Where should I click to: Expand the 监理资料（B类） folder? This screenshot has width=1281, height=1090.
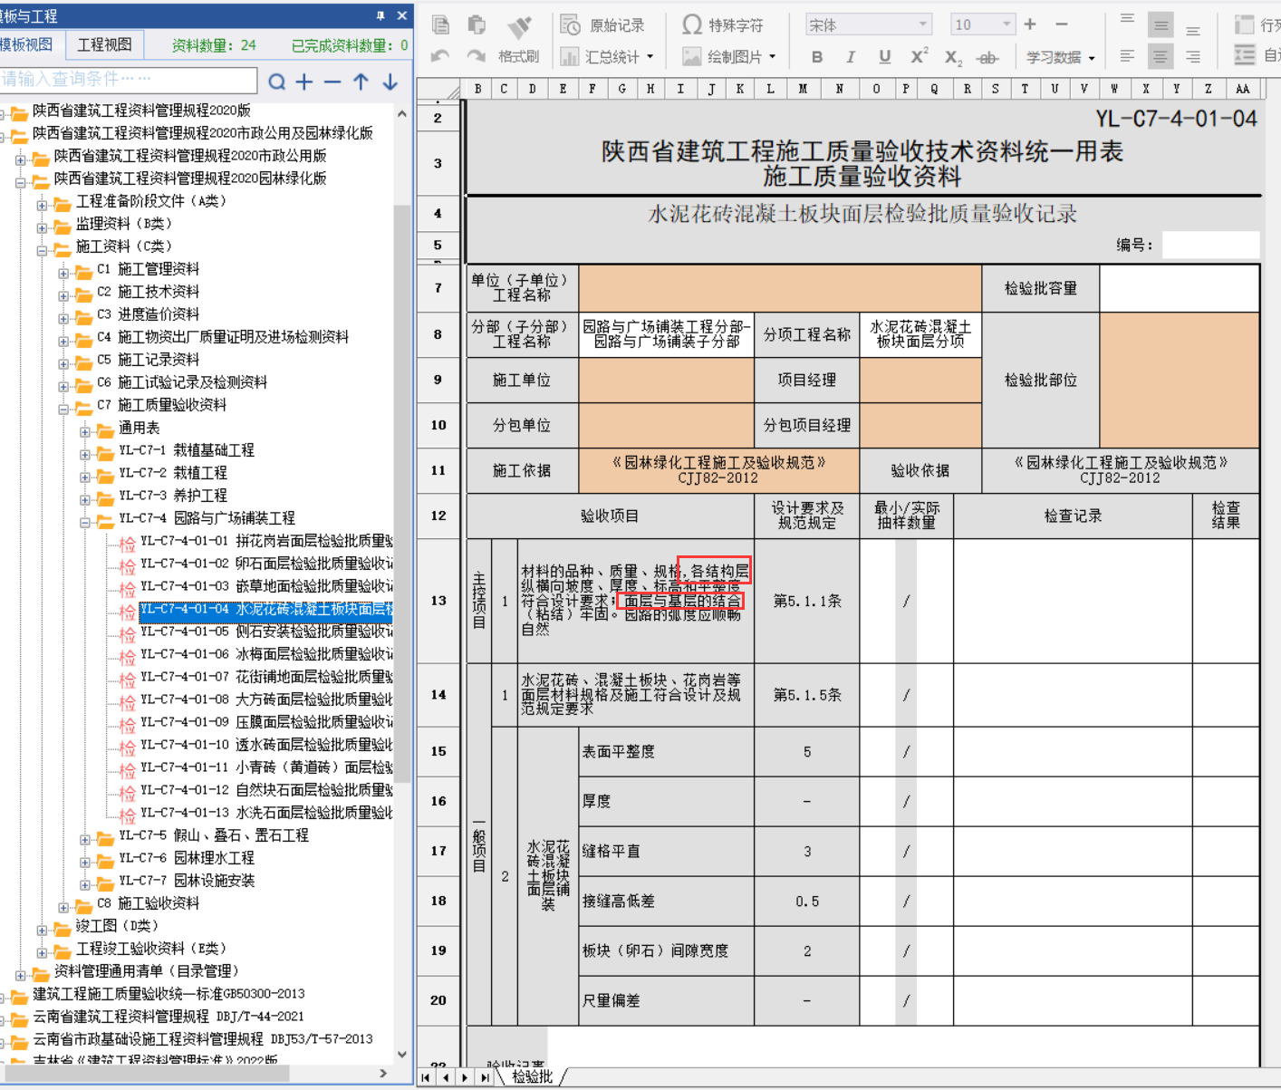coord(42,228)
